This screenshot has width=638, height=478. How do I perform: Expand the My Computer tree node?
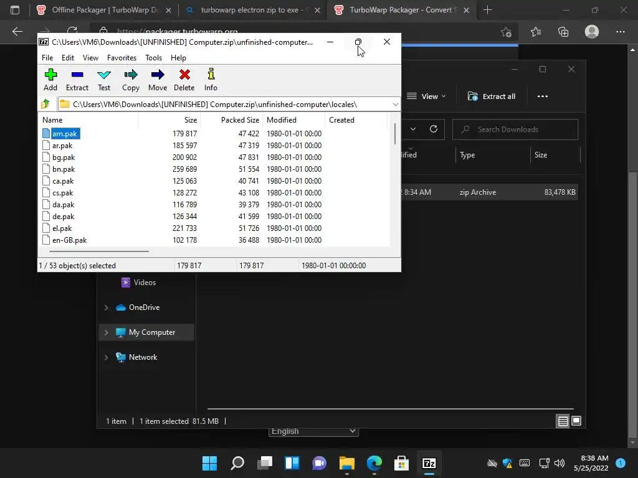click(106, 332)
